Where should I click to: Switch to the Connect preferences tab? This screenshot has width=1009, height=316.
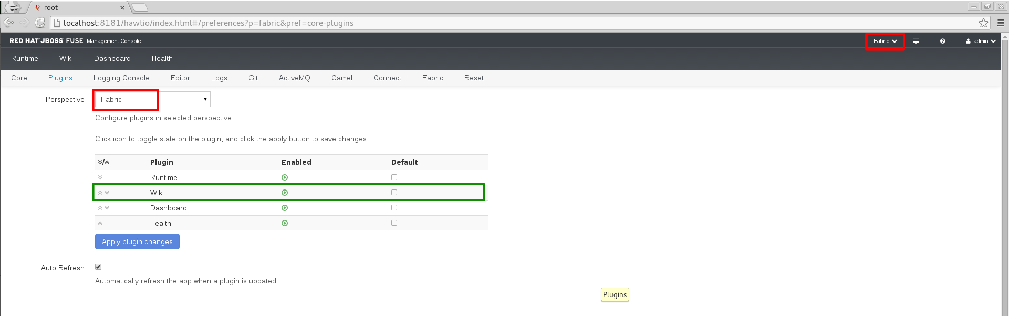pyautogui.click(x=388, y=78)
